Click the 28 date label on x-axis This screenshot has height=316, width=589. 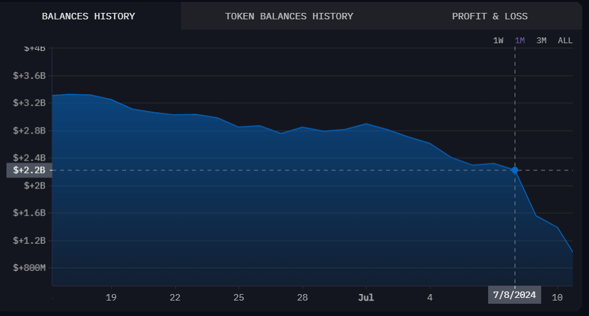303,298
